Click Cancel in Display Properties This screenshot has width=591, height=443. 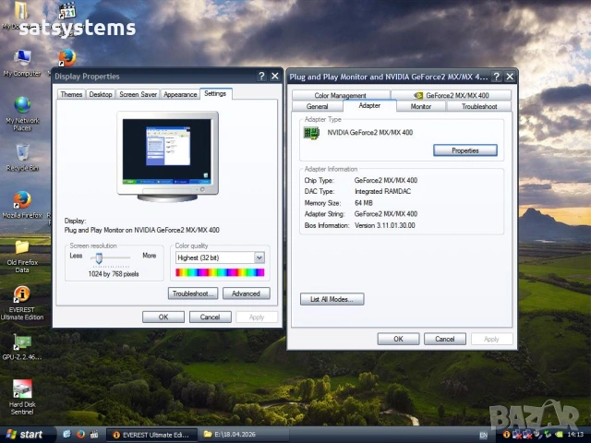point(210,317)
